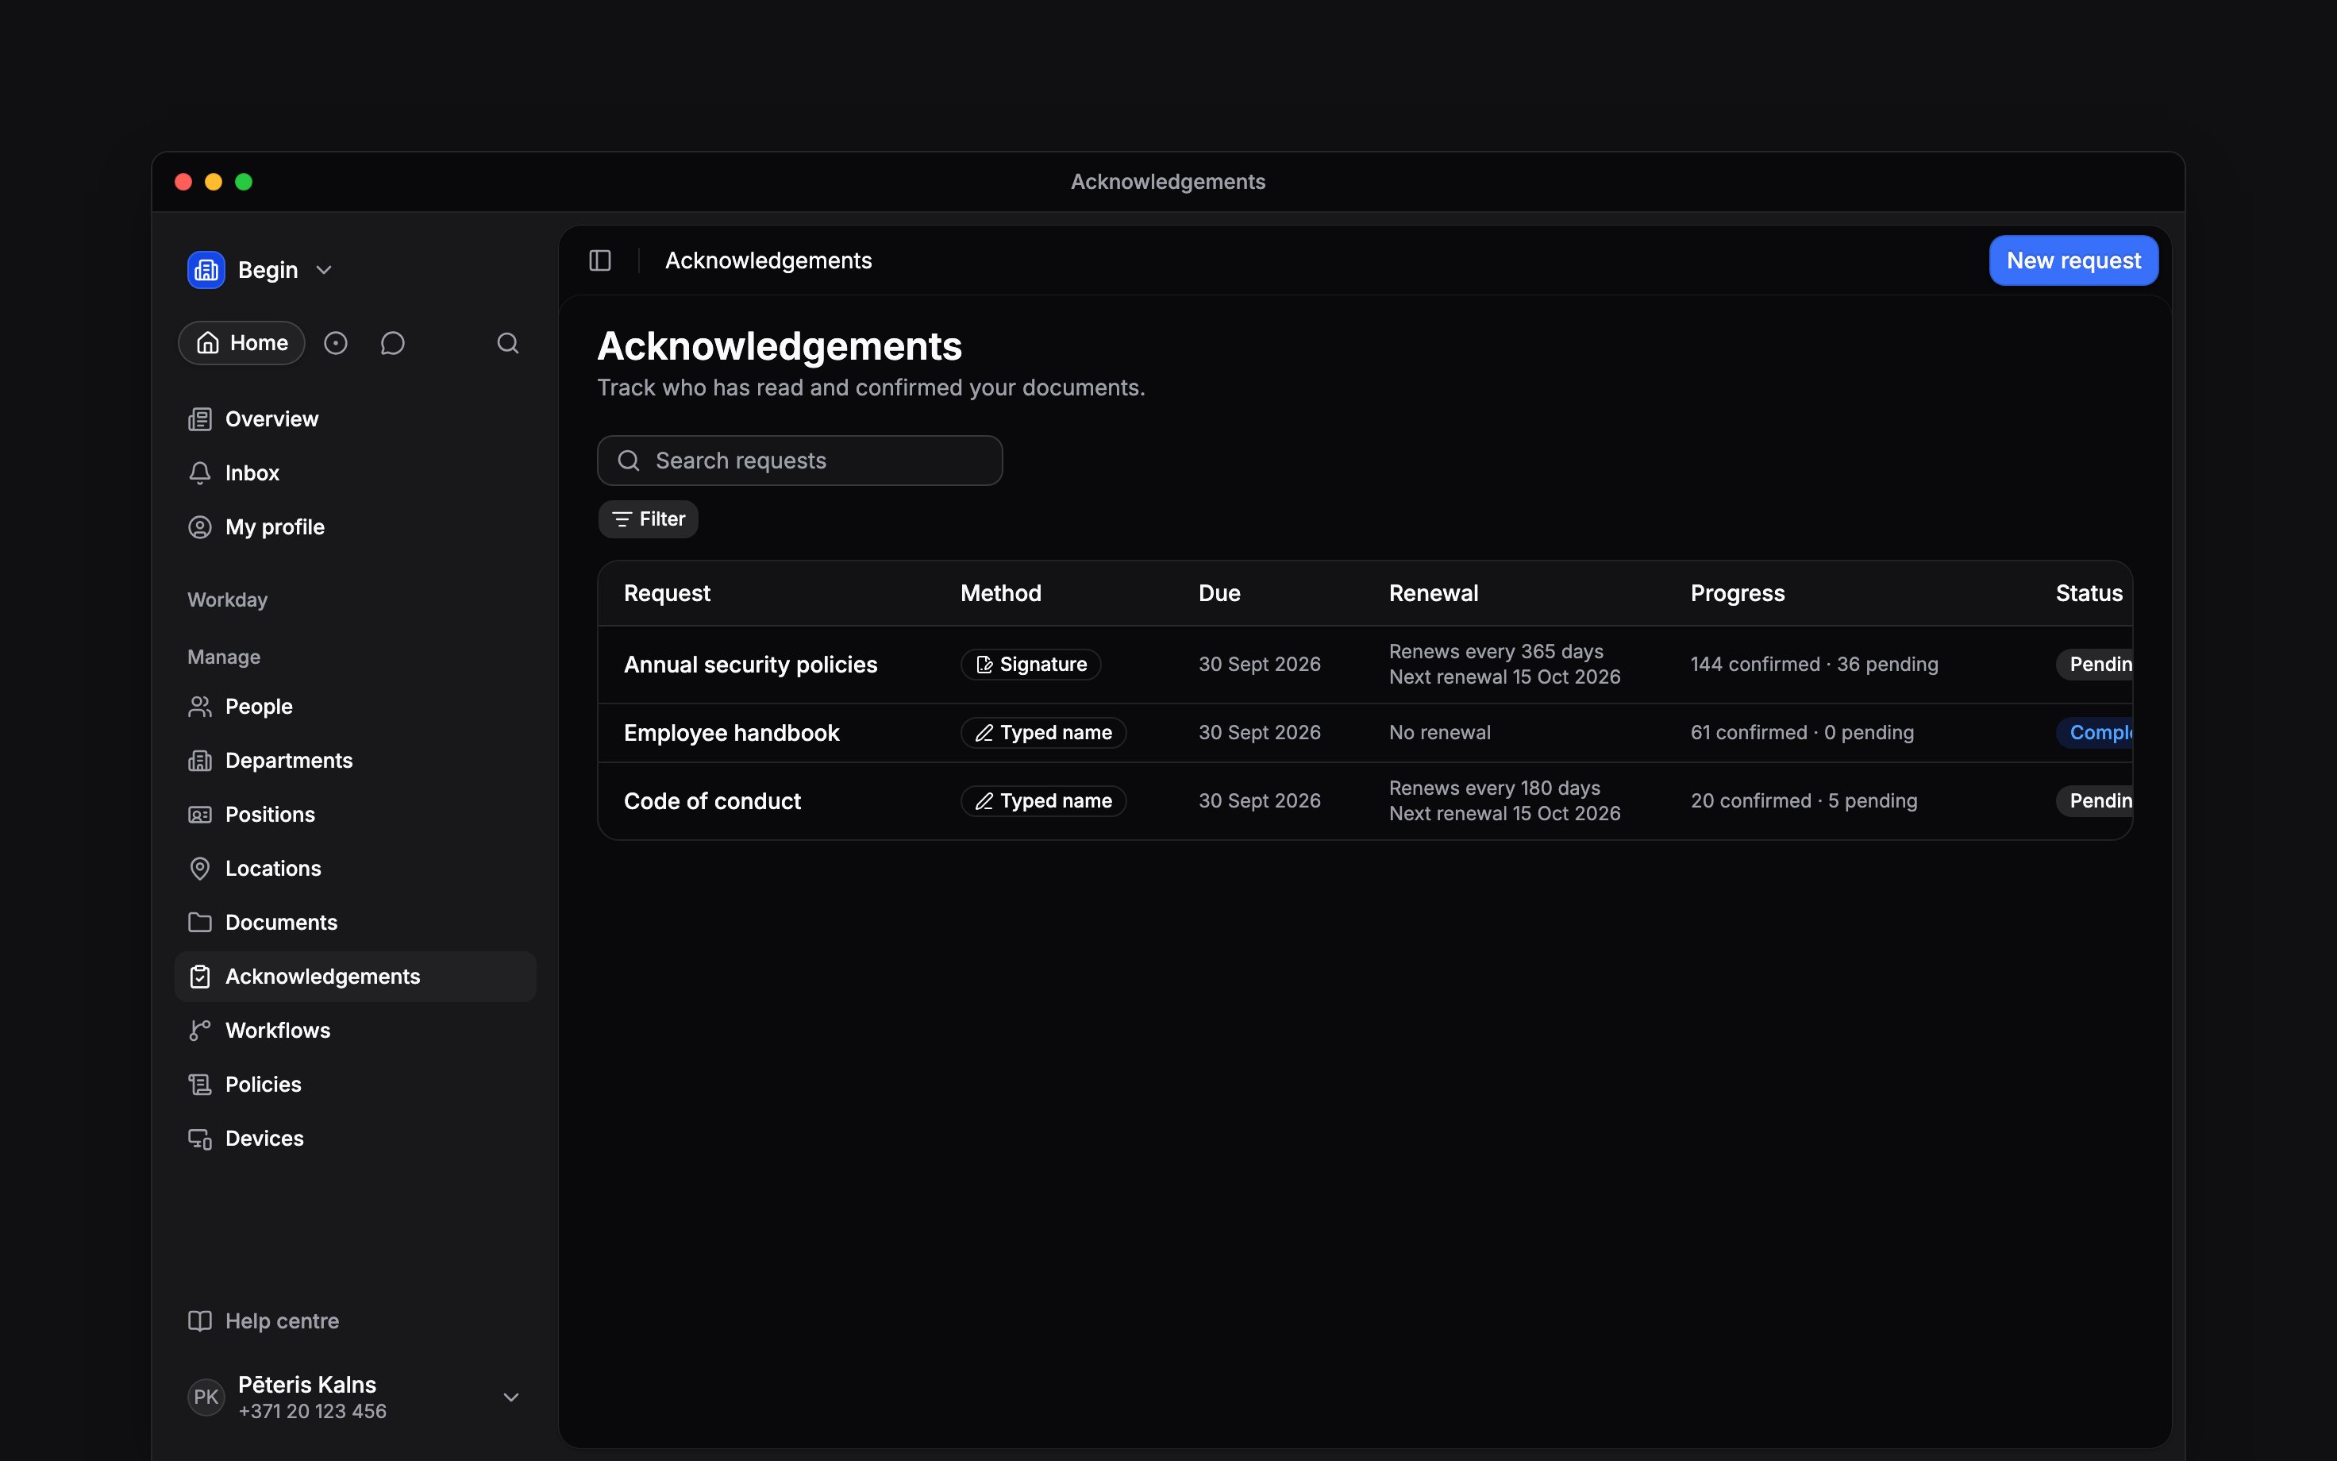
Task: Click the Positions ID card icon
Action: coord(200,815)
